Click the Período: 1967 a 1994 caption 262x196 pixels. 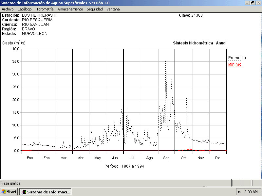(x=124, y=166)
